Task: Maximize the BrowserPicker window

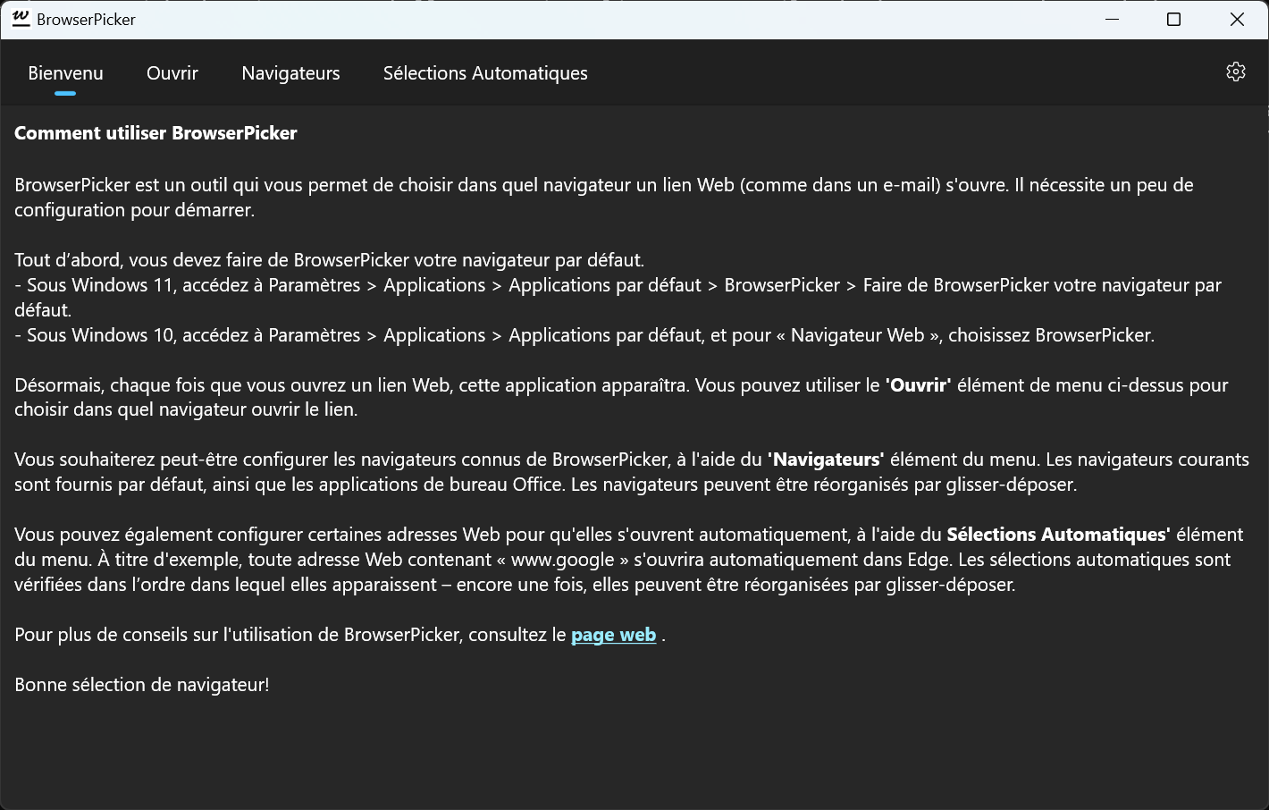Action: point(1174,20)
